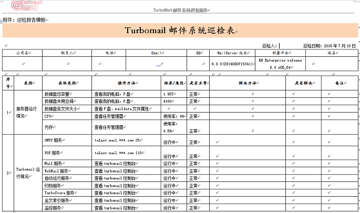Click 正常 in the 数据盘总容量 row
Screen dimensions: 360x213
194,94
